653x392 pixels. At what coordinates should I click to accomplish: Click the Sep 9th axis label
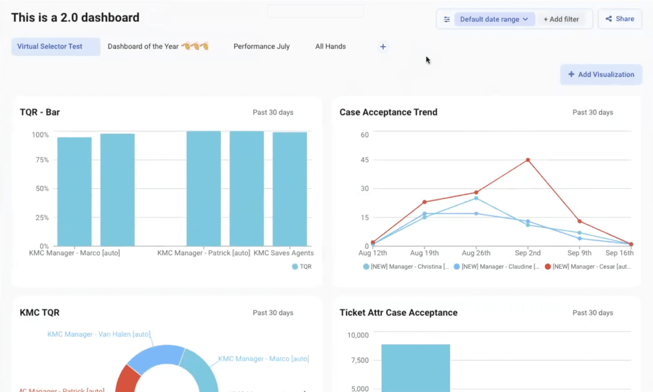click(579, 253)
